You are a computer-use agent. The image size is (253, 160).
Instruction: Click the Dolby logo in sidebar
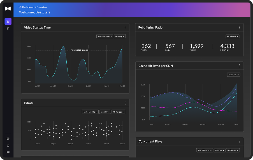point(8,9)
